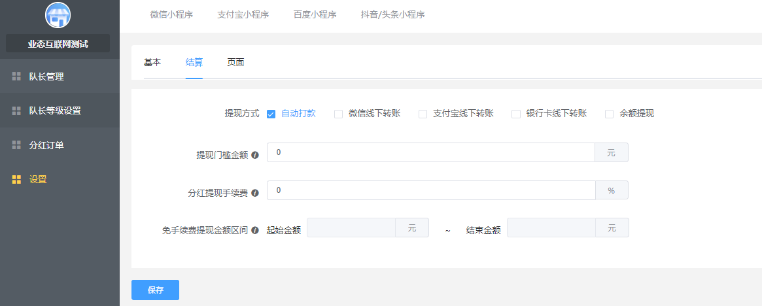762x306 pixels.
Task: Enable 支付宝线下转账 checkbox
Action: pyautogui.click(x=423, y=114)
